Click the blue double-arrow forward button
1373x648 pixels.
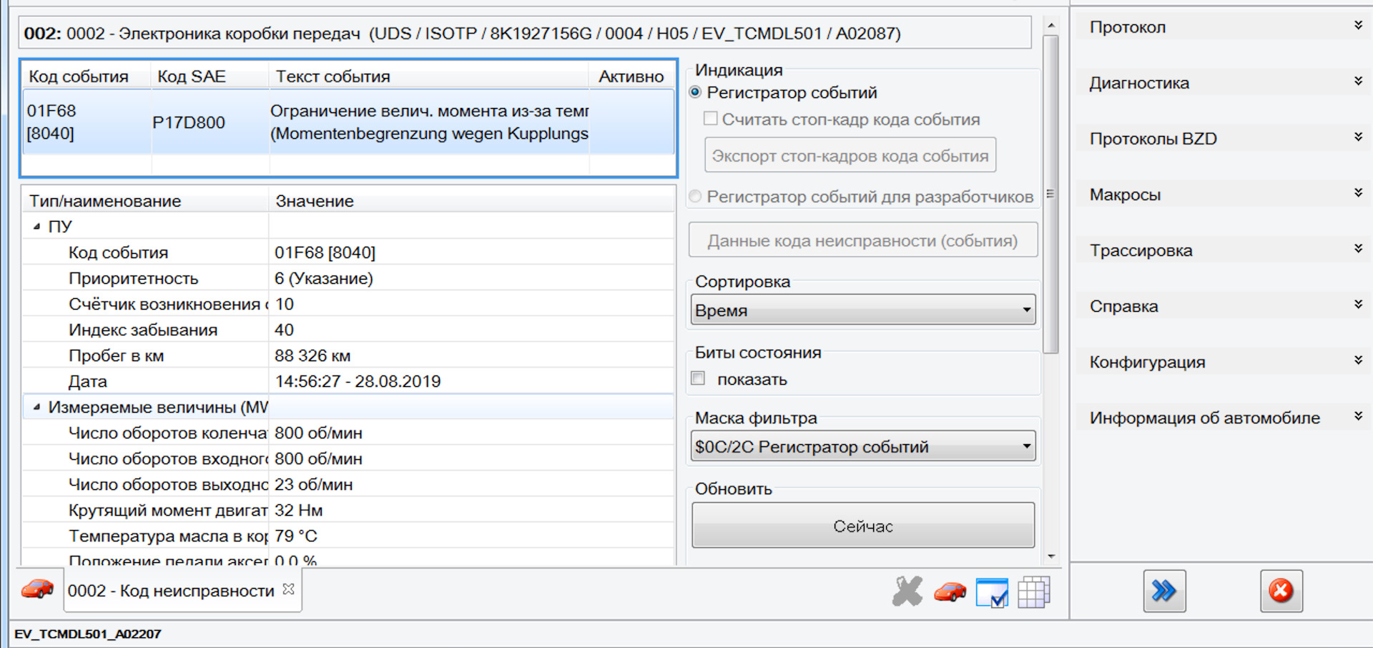tap(1164, 591)
